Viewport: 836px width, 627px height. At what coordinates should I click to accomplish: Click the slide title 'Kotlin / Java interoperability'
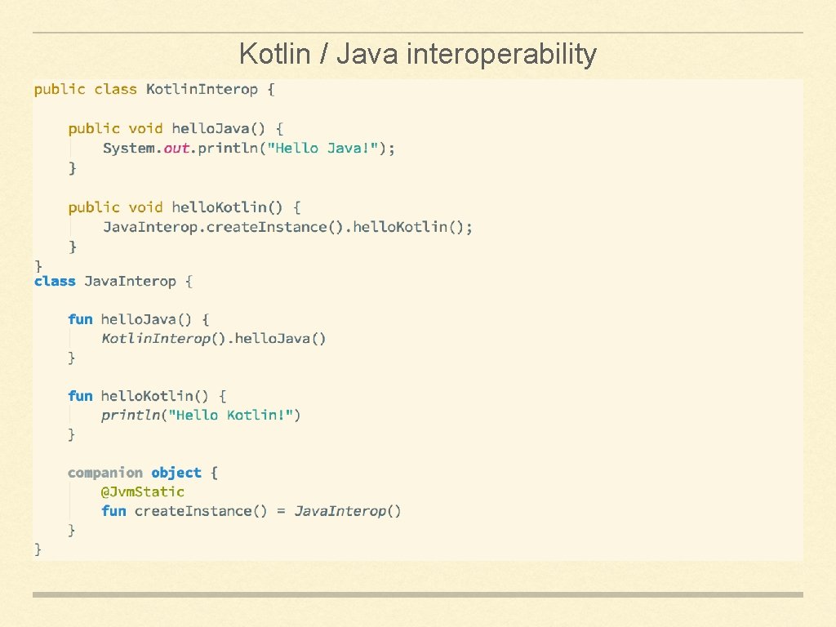click(x=418, y=55)
